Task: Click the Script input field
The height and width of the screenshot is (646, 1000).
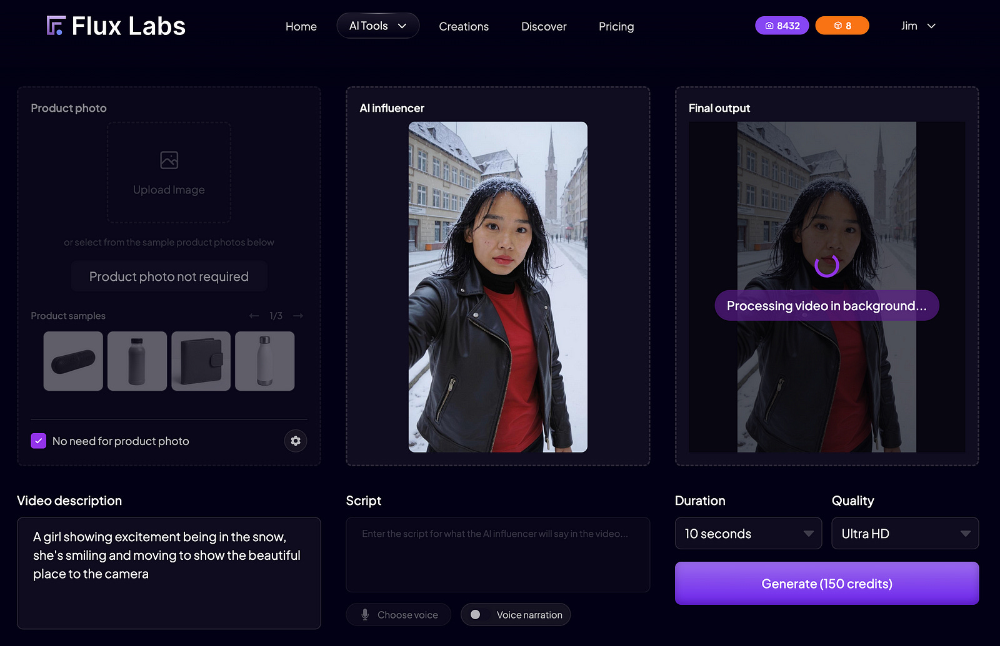Action: pyautogui.click(x=498, y=554)
